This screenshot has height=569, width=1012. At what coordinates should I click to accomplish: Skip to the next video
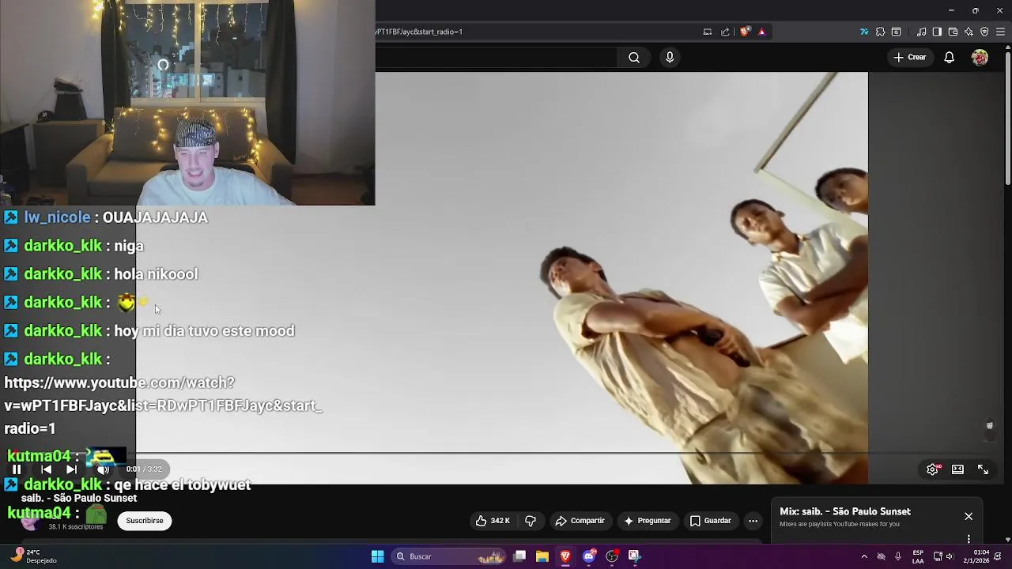point(71,469)
